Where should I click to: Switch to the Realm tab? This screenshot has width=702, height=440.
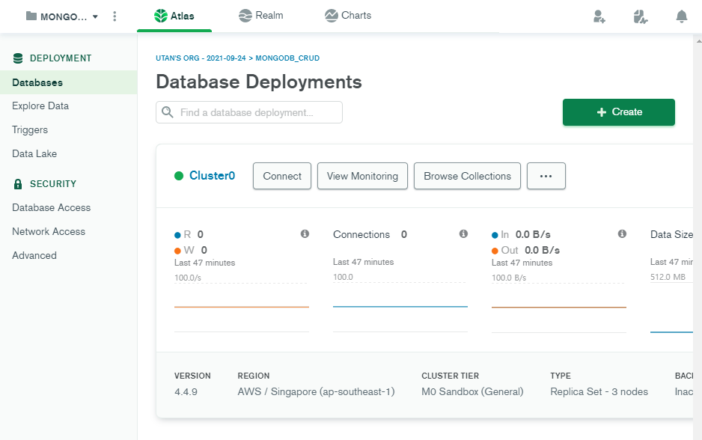pyautogui.click(x=261, y=16)
